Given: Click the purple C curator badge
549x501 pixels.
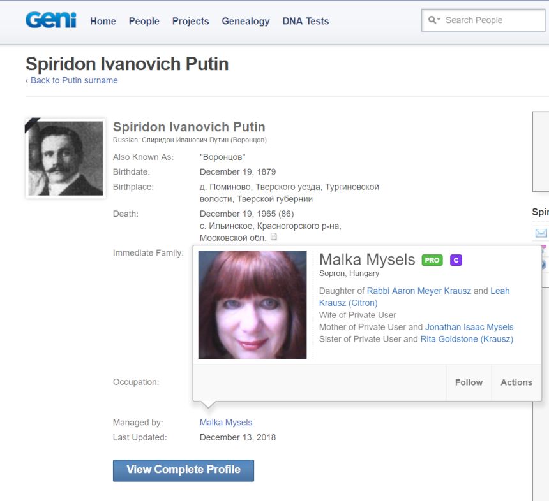Looking at the screenshot, I should pyautogui.click(x=456, y=260).
